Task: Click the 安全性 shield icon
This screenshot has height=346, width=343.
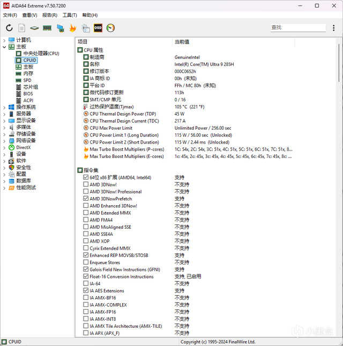Action: coord(11,168)
